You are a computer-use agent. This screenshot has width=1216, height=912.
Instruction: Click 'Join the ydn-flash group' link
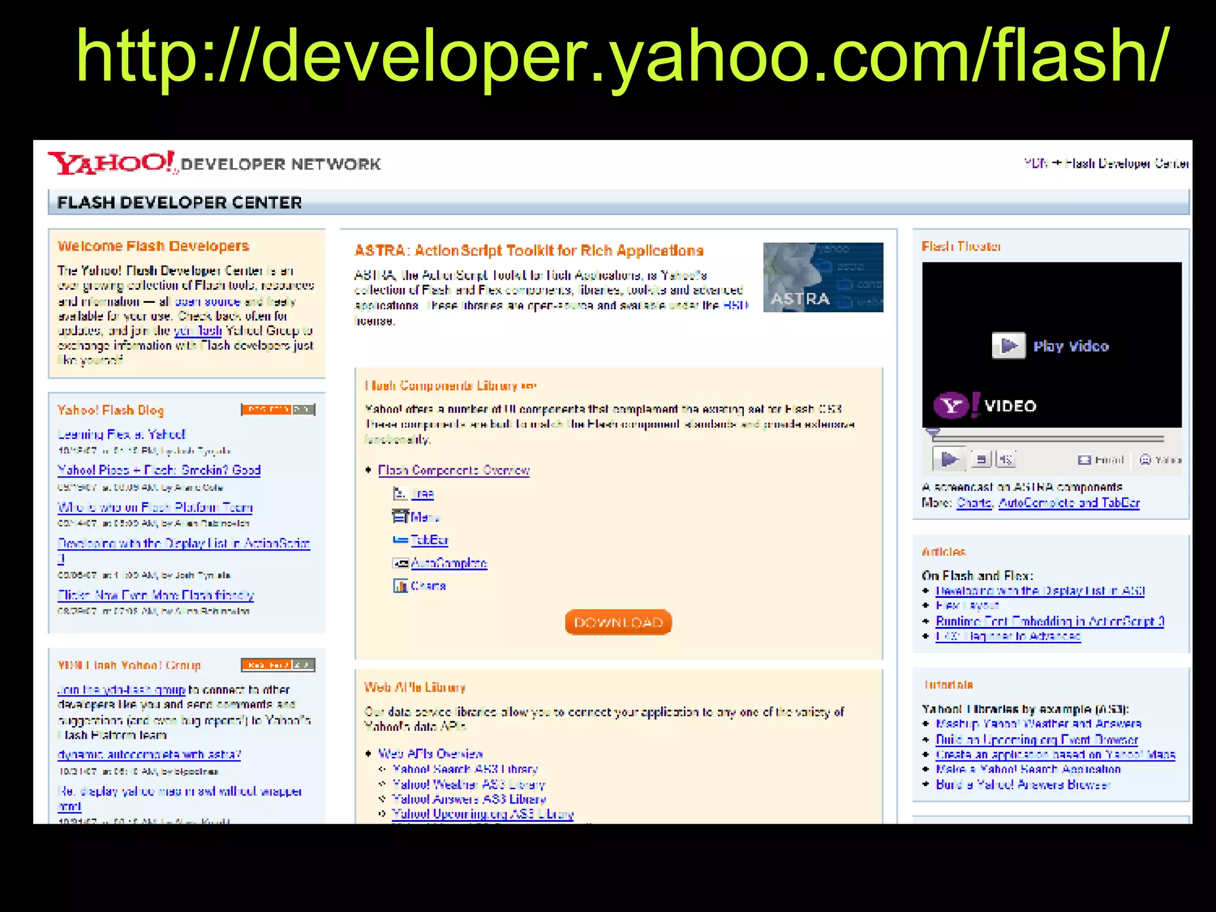121,689
